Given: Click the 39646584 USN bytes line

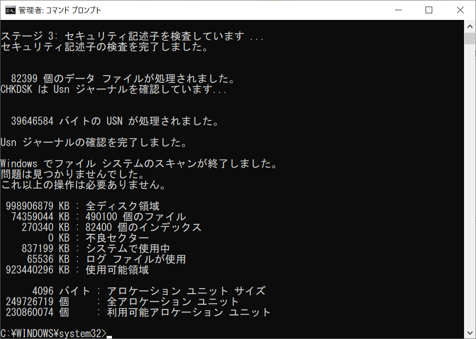Looking at the screenshot, I should click(x=115, y=121).
